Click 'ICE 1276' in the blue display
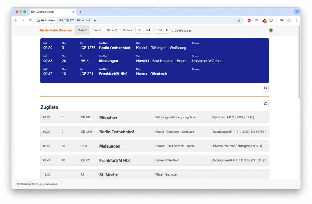 pos(88,48)
